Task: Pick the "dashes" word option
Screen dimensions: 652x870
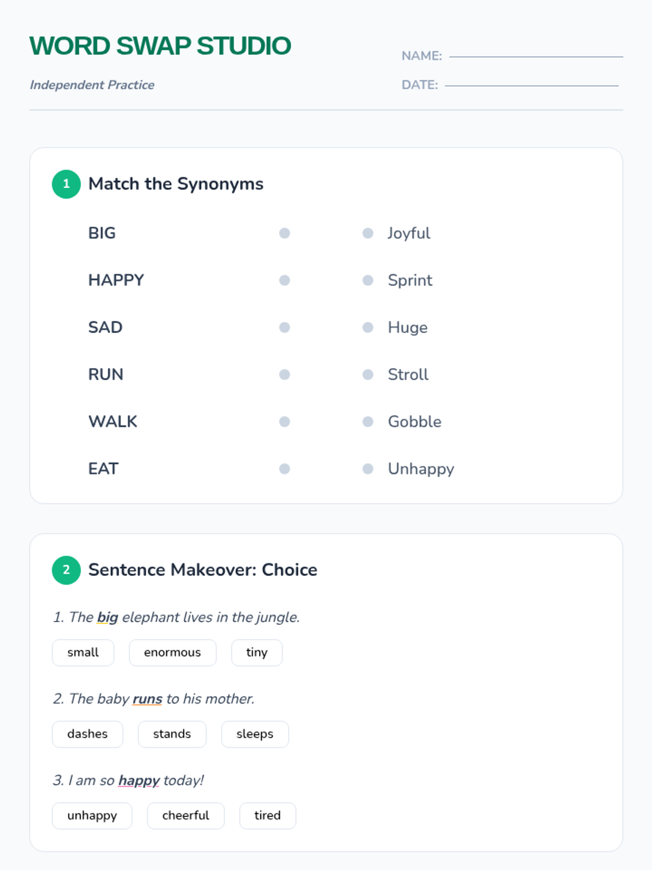Action: click(87, 734)
